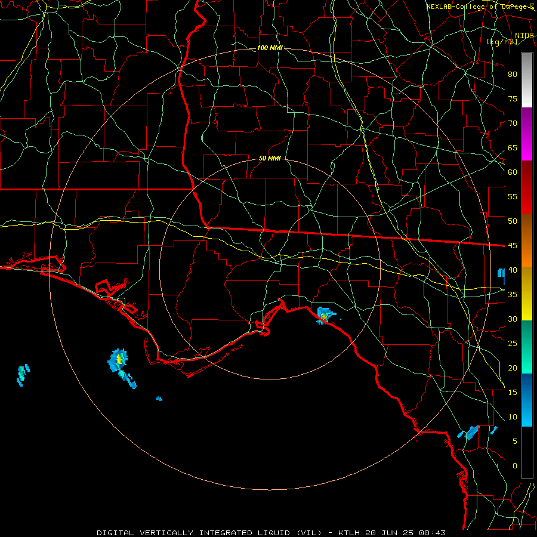
Task: Click the "25" value on the VIL scale
Action: [513, 344]
